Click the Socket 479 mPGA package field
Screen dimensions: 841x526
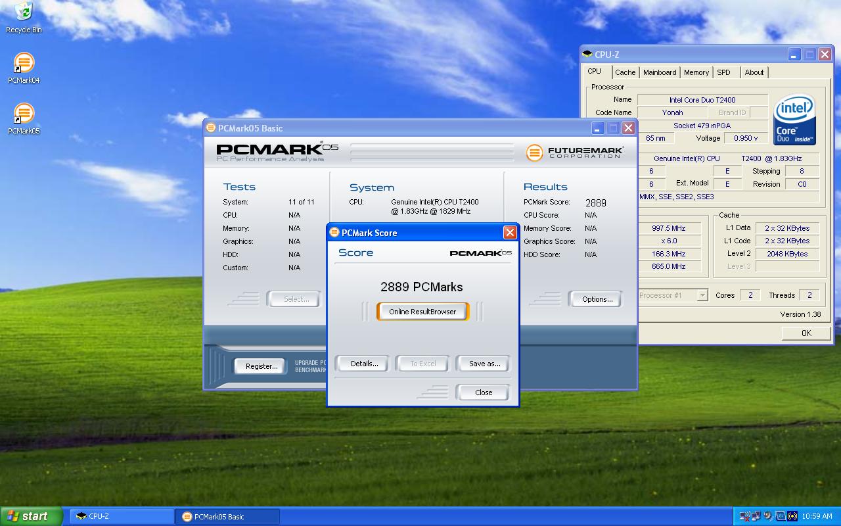(702, 126)
